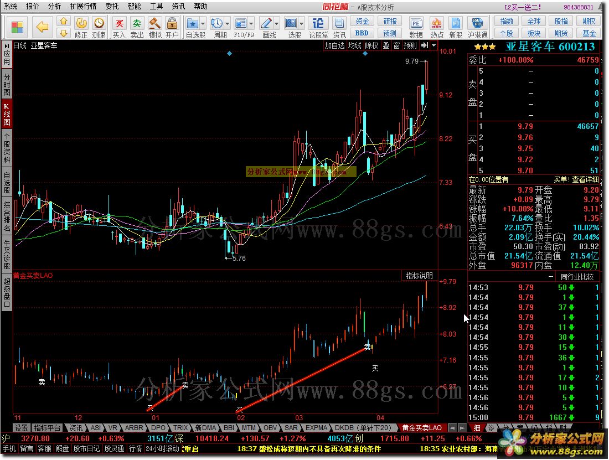Open 指标说明 indicator description
609x460 pixels.
[x=419, y=276]
